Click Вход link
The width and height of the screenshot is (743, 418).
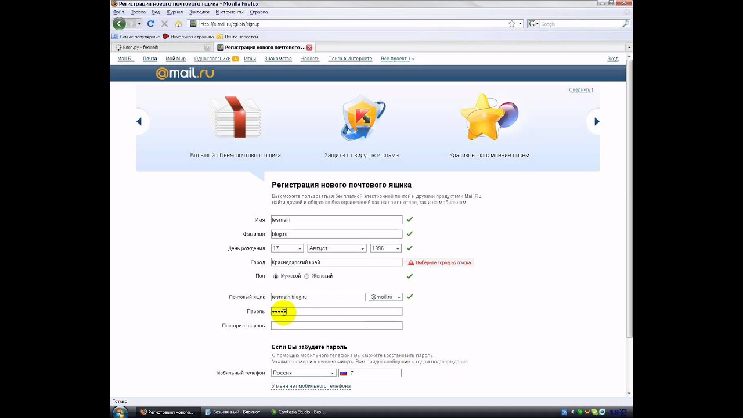click(x=613, y=59)
